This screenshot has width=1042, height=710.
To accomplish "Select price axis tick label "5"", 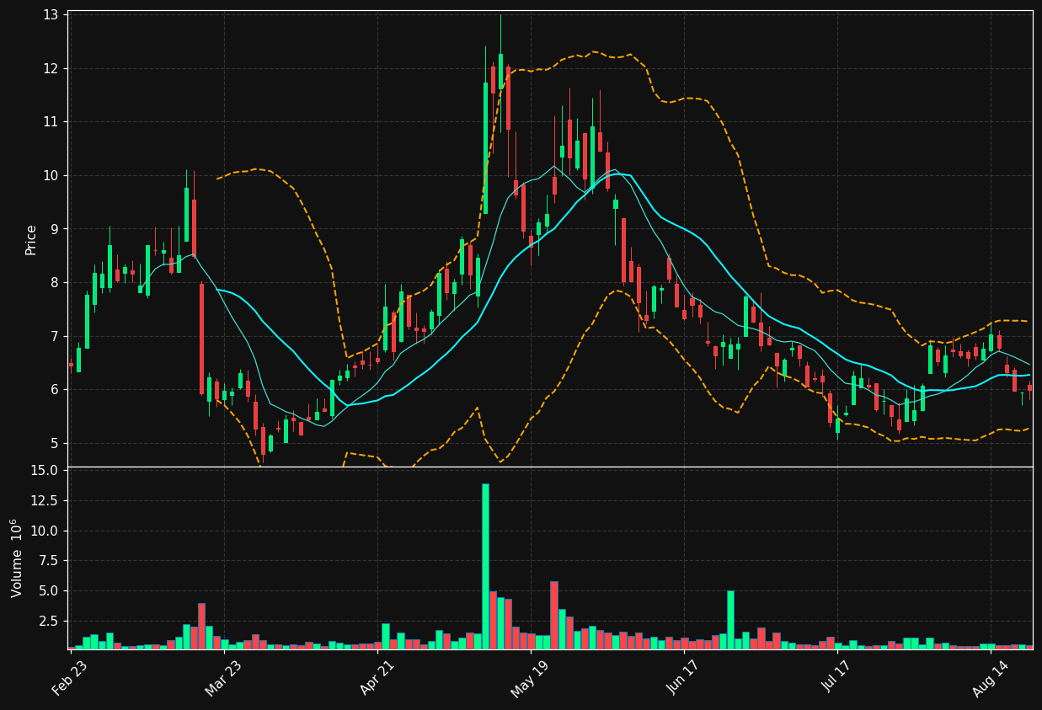I will [54, 443].
